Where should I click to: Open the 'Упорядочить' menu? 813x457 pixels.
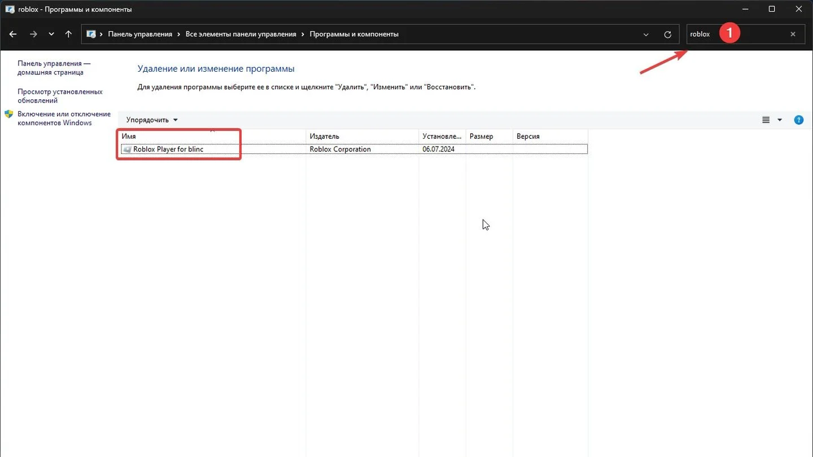152,120
